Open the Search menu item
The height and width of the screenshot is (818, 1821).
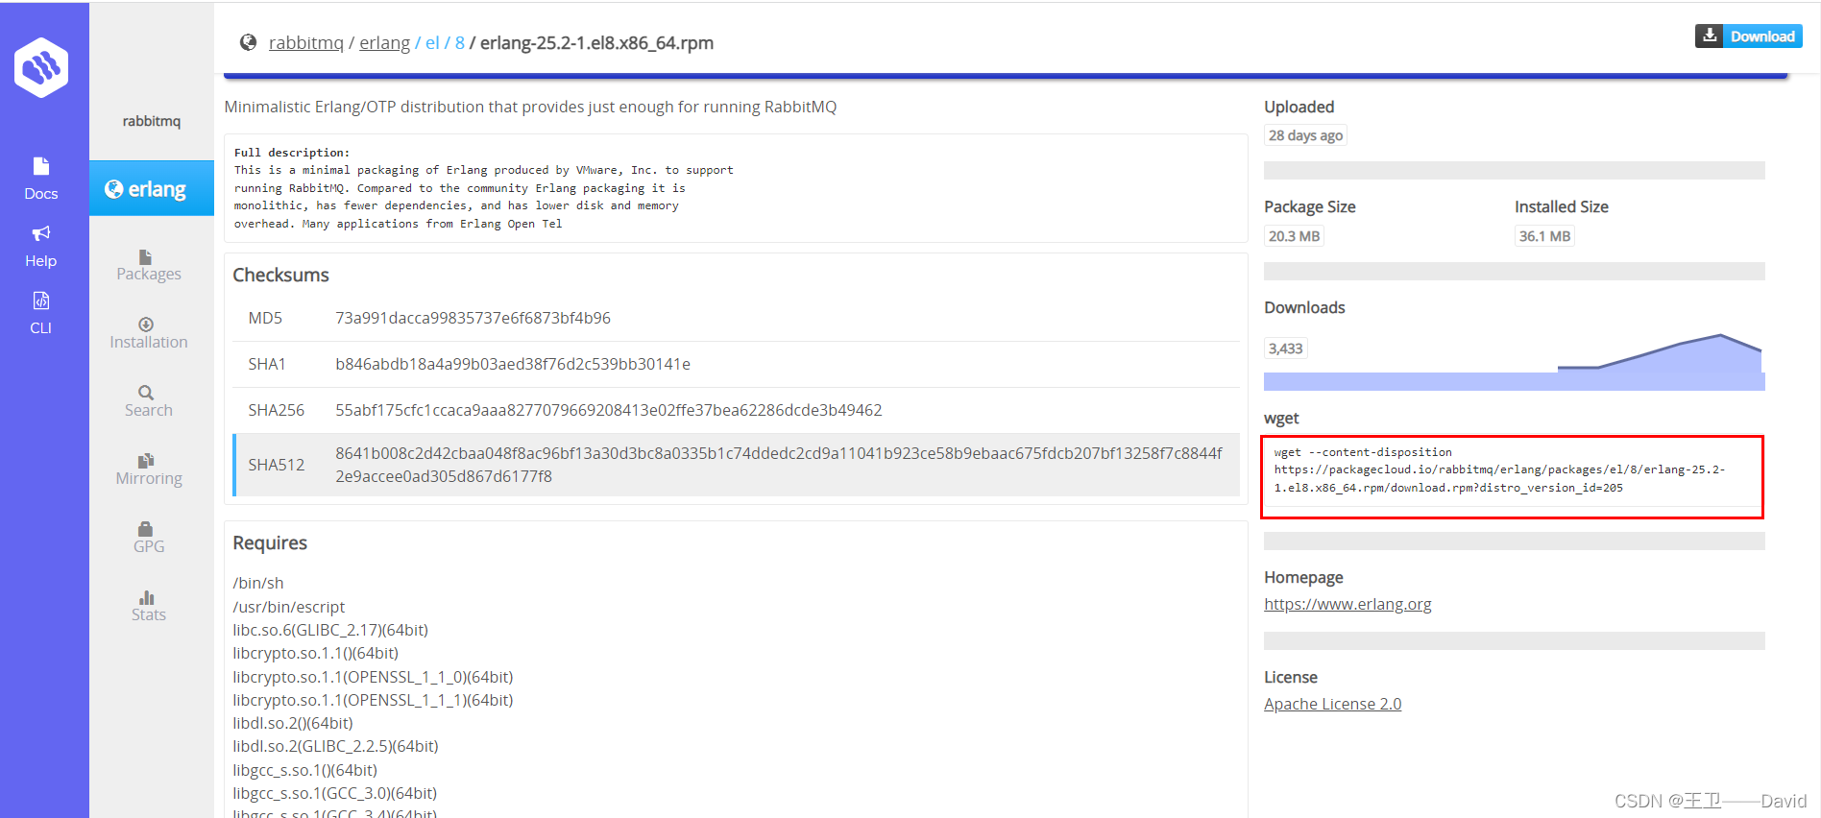click(149, 402)
